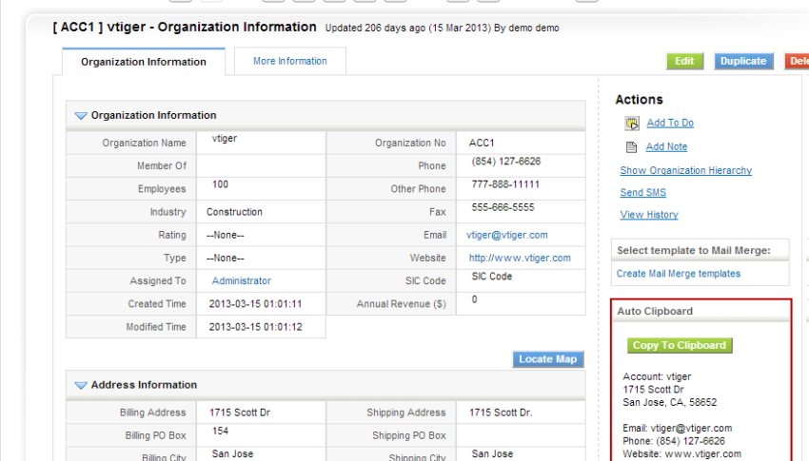
Task: Click the Organization No value ACC1
Action: [x=482, y=143]
